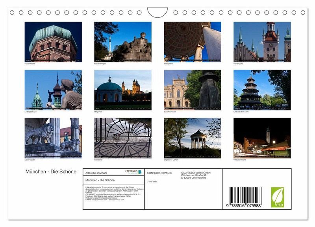Screen dimensions: 315x227
Task: Click the green eco leaf logo
Action: 277,197
